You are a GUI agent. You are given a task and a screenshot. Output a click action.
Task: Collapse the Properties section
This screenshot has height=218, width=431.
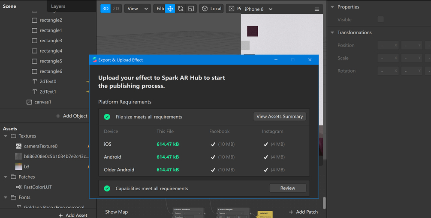point(332,7)
